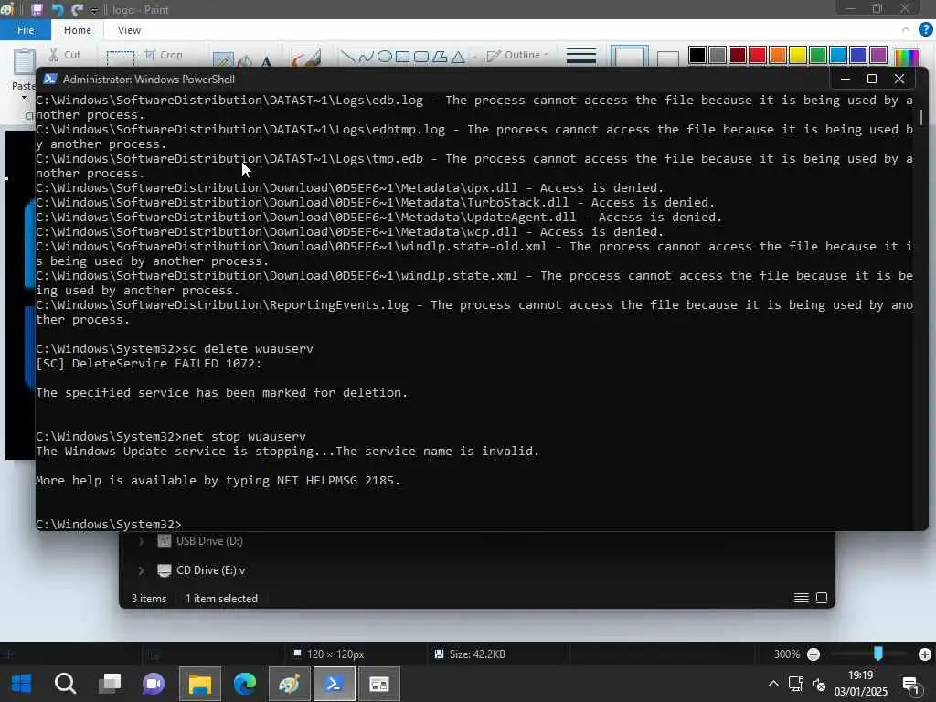Image resolution: width=936 pixels, height=702 pixels.
Task: Choose the black color swatch in Paint
Action: [697, 55]
